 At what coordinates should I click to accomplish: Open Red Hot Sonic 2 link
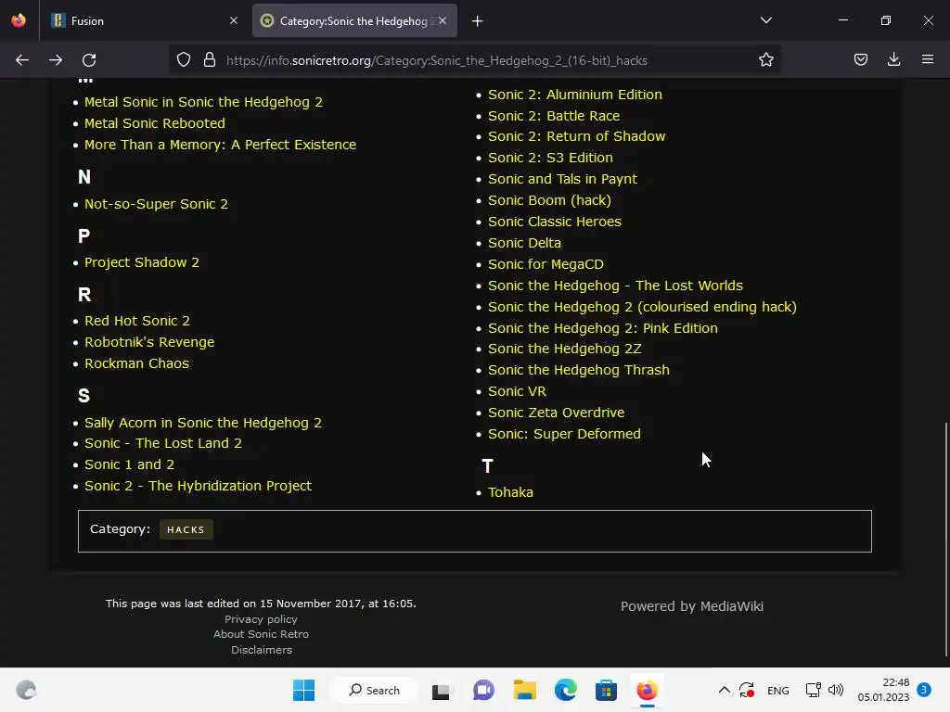pyautogui.click(x=137, y=321)
